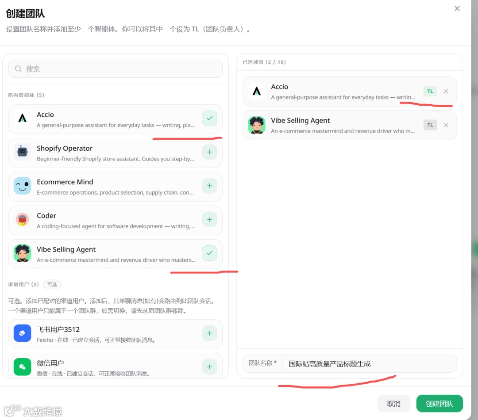Add 飞书用户3512 with plus button
The image size is (478, 420).
(209, 333)
